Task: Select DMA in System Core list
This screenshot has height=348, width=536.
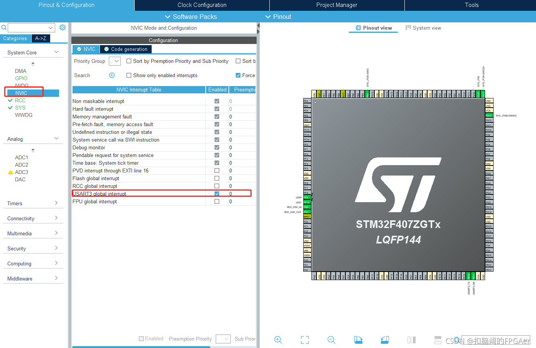Action: pyautogui.click(x=21, y=71)
